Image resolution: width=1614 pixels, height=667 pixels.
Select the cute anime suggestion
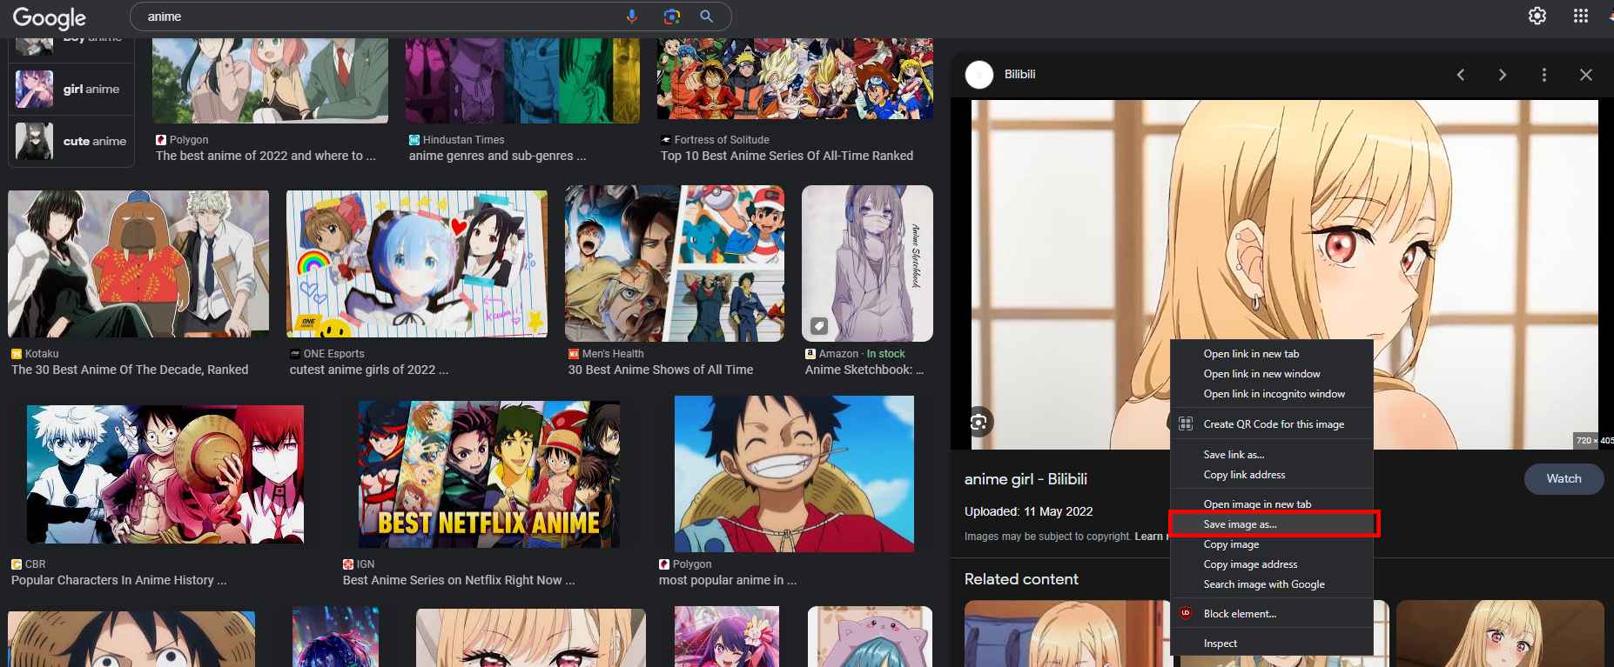[x=71, y=141]
